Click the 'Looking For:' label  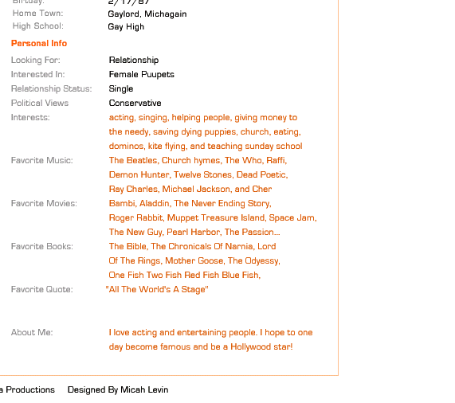point(36,60)
